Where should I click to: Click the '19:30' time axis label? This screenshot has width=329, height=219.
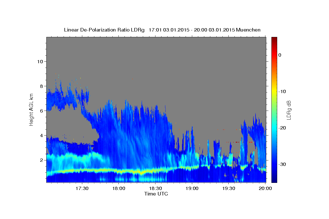coord(228,188)
